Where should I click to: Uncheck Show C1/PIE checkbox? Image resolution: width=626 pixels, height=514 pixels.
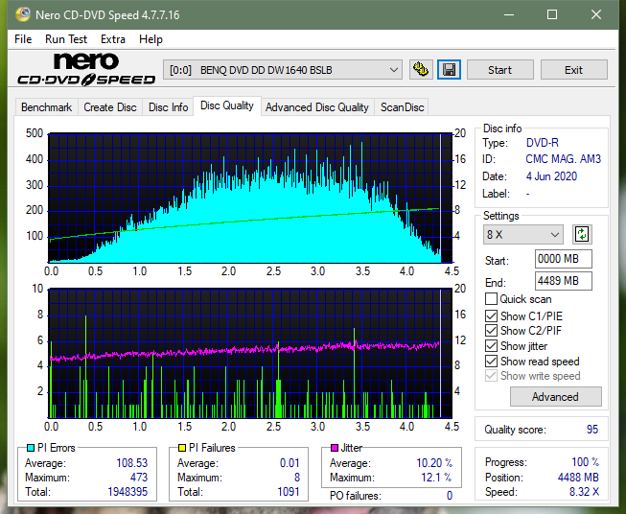491,315
